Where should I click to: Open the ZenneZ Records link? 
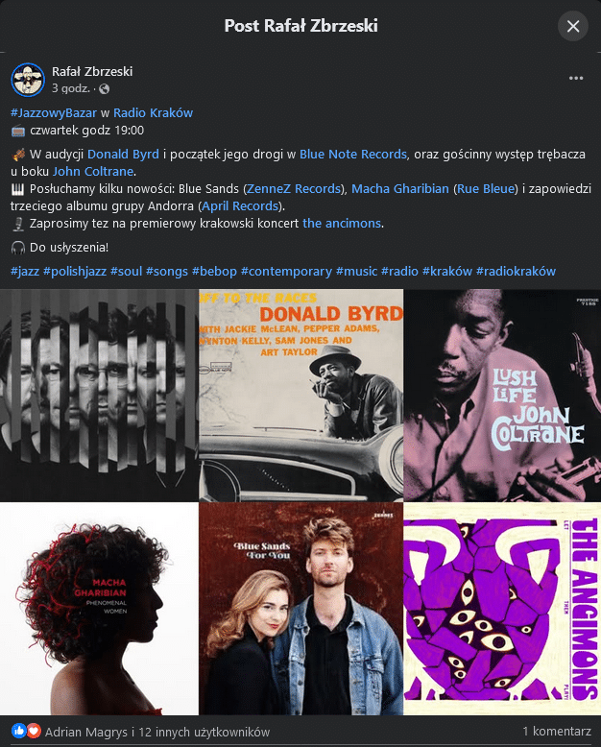pos(294,188)
